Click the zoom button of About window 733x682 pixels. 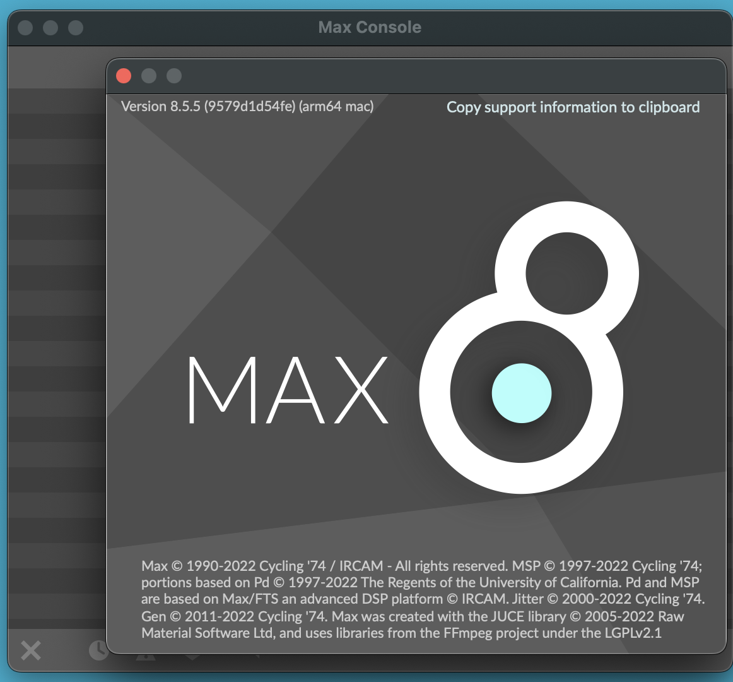tap(174, 76)
